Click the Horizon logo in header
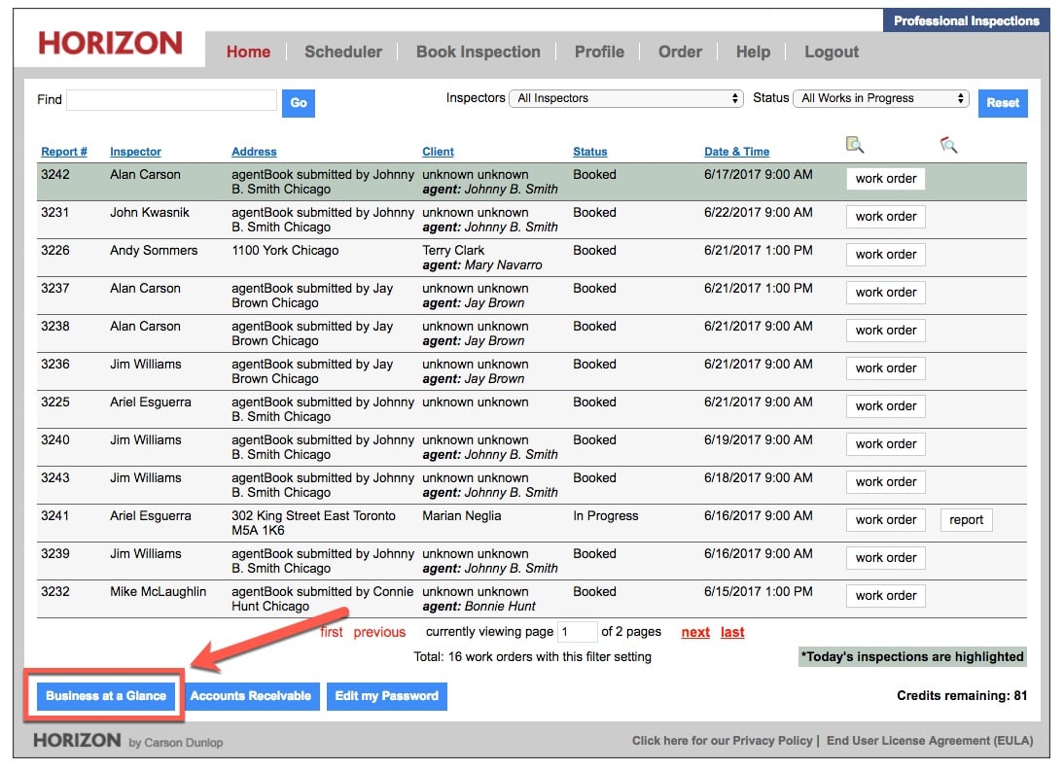The width and height of the screenshot is (1064, 771). click(110, 44)
